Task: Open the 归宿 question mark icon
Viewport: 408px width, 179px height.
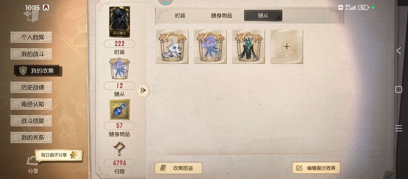Action: click(x=119, y=149)
